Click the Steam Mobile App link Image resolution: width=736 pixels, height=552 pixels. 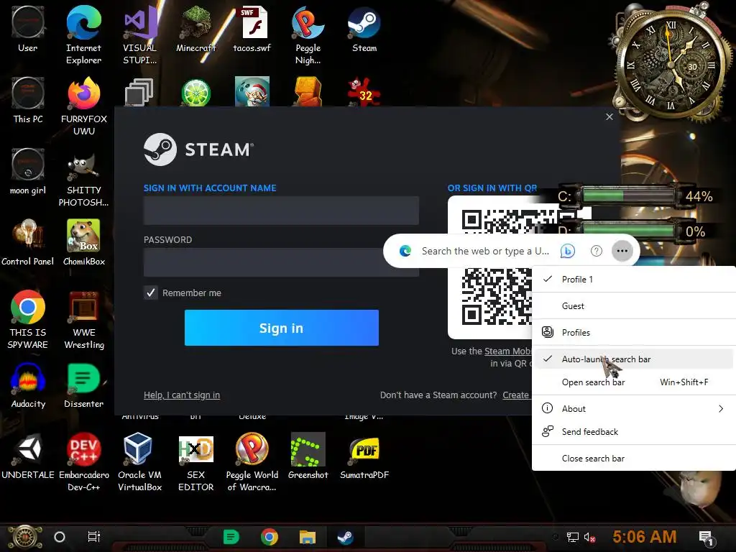point(508,351)
